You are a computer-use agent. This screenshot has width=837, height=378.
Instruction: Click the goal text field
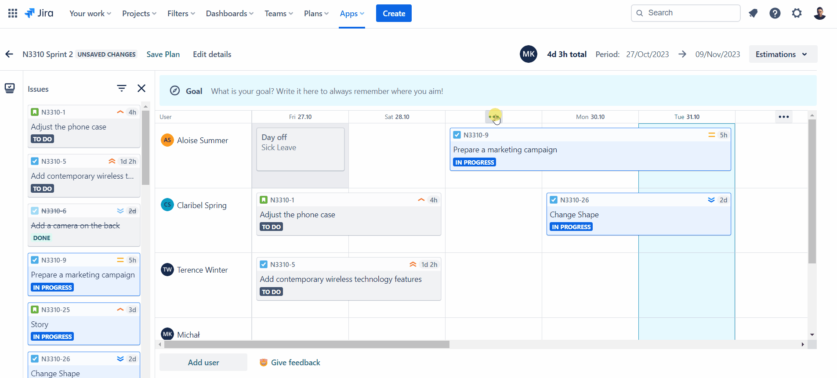pos(327,91)
